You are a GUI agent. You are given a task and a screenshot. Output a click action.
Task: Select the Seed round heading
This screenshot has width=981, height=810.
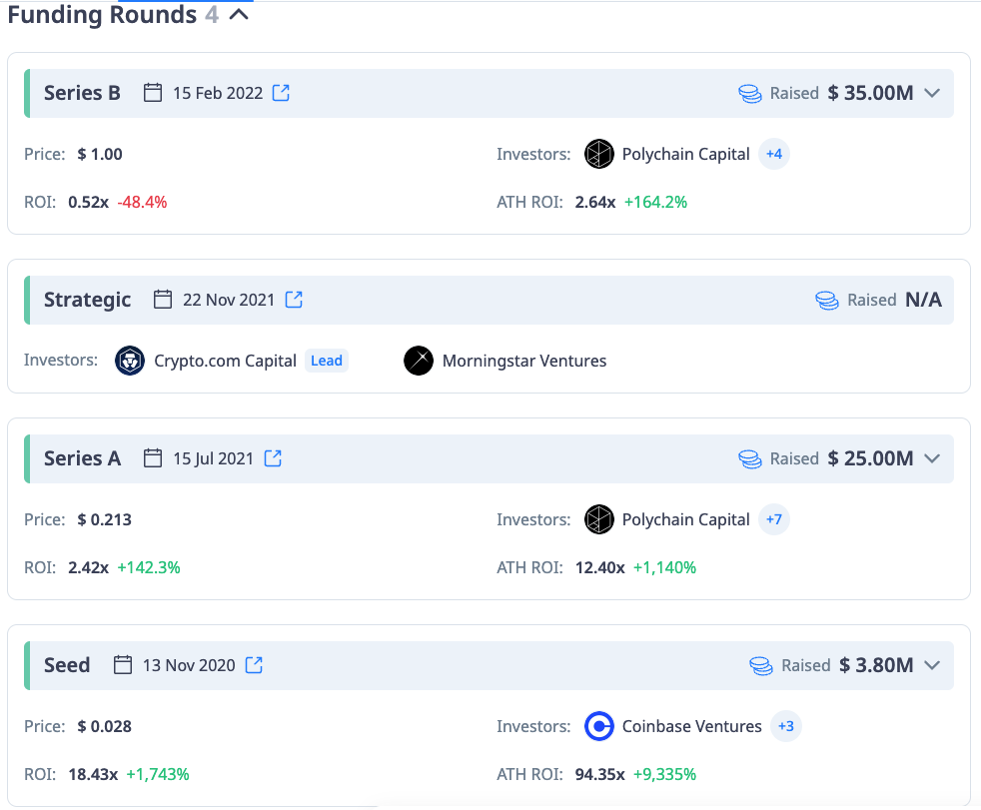click(67, 665)
